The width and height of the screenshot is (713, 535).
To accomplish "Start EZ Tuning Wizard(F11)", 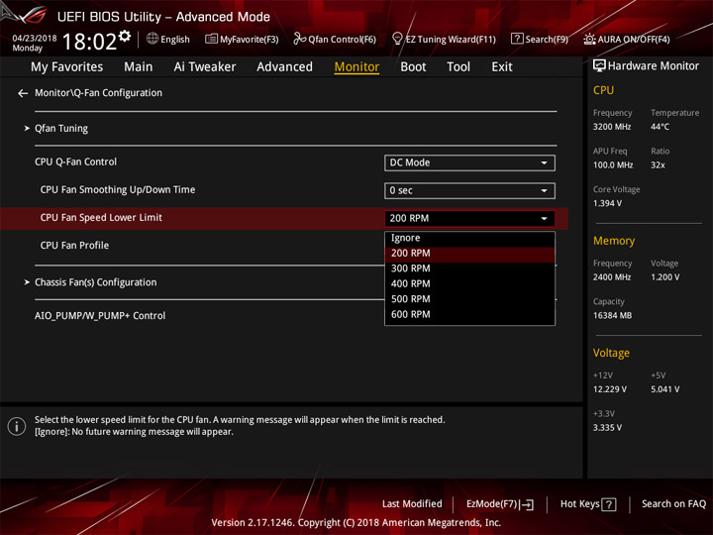I will (x=444, y=39).
